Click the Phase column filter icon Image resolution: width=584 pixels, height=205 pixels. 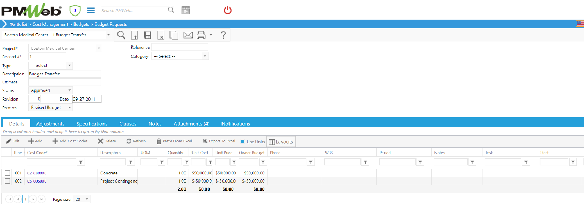311,162
